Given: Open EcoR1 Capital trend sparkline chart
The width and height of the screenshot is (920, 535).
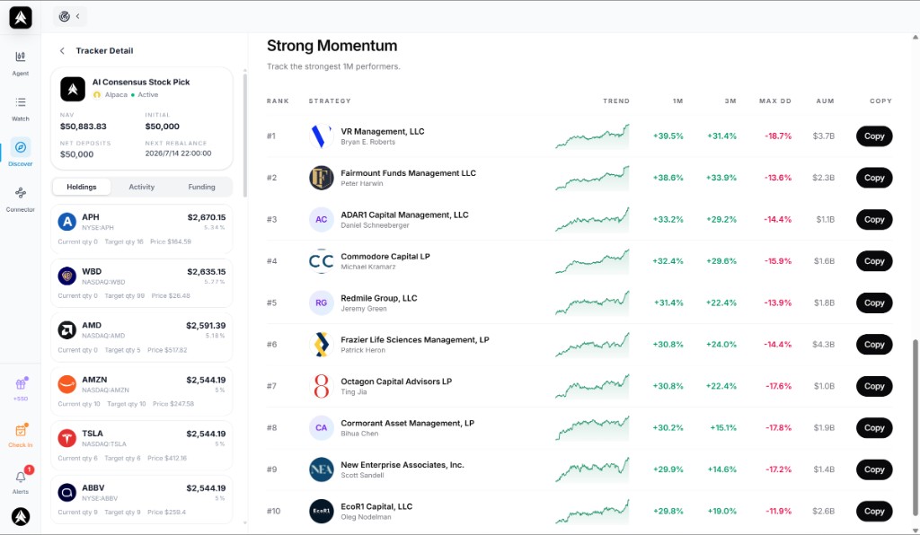Looking at the screenshot, I should click(x=592, y=511).
